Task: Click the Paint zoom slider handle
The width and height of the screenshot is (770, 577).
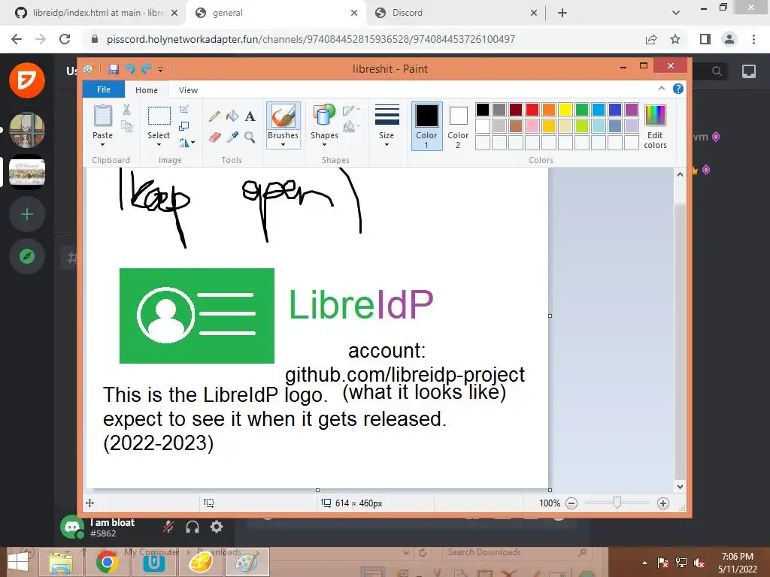Action: click(x=617, y=503)
